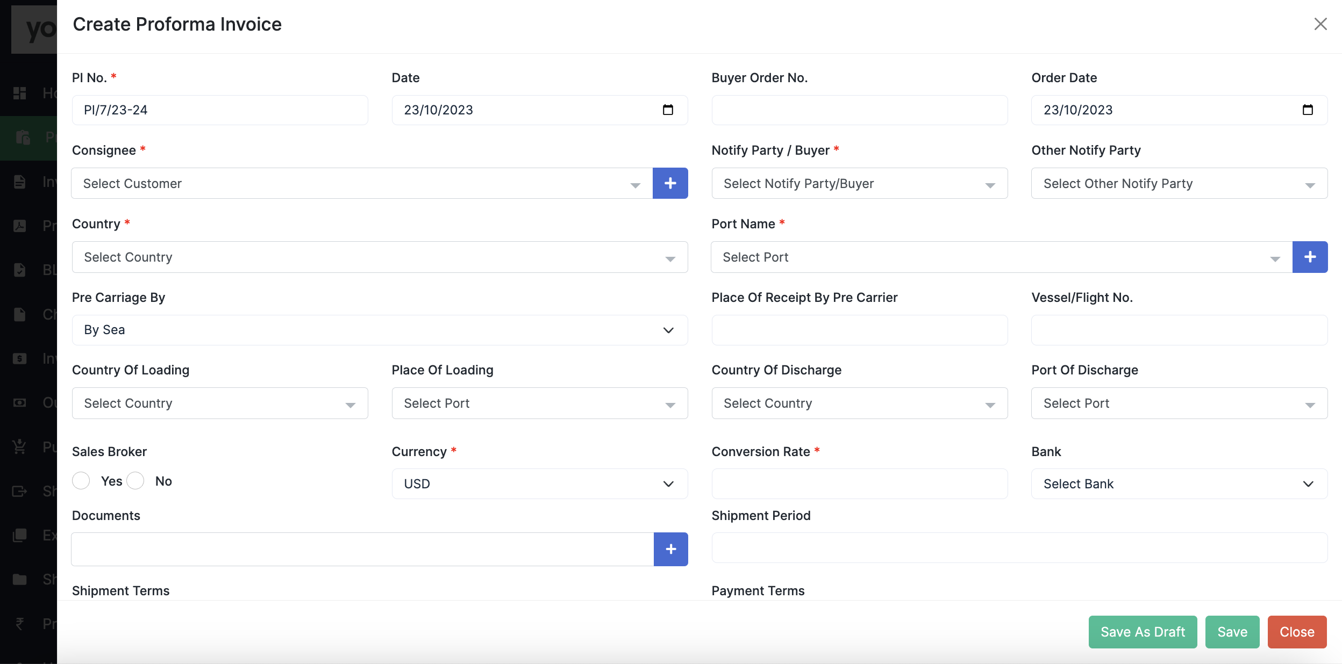Viewport: 1342px width, 664px height.
Task: Click the home dashboard icon in sidebar
Action: point(20,93)
